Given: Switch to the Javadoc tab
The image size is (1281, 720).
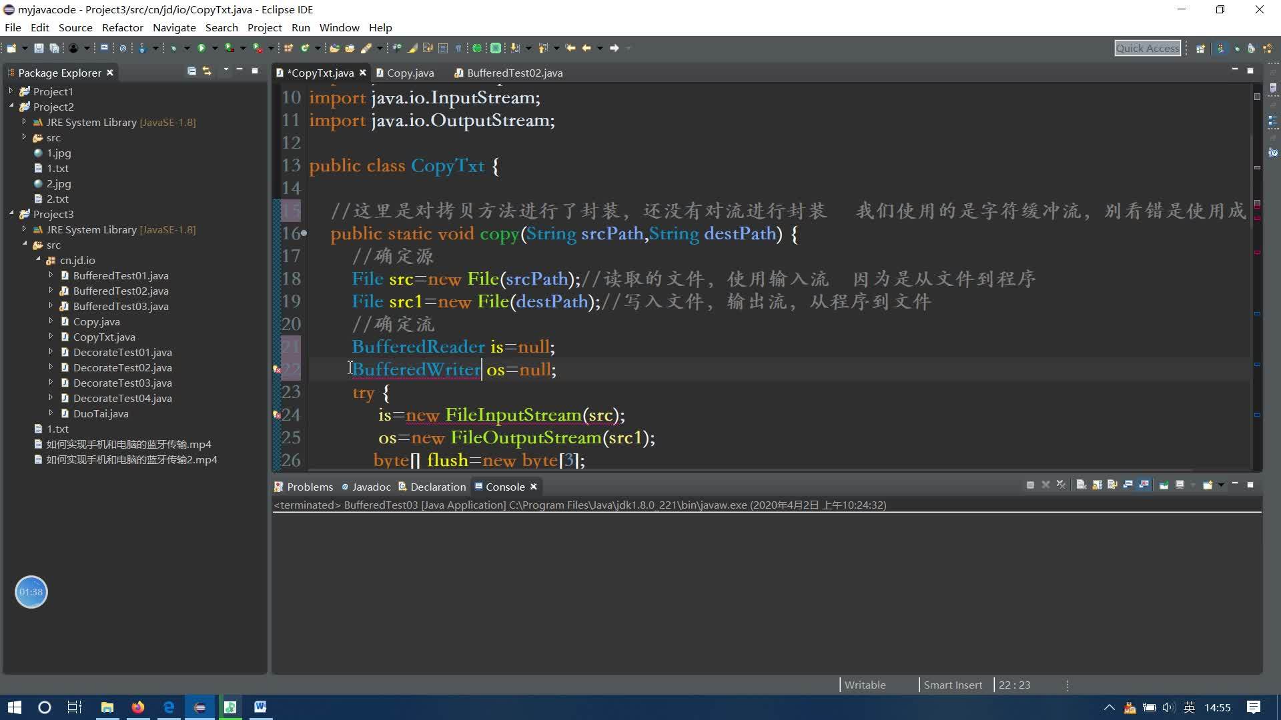Looking at the screenshot, I should pos(366,487).
